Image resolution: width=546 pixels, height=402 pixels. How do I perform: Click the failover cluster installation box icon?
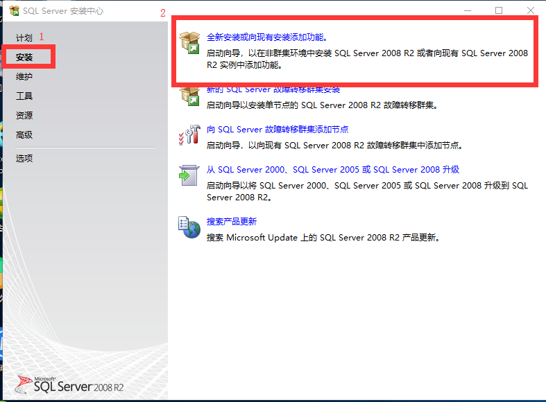[190, 95]
